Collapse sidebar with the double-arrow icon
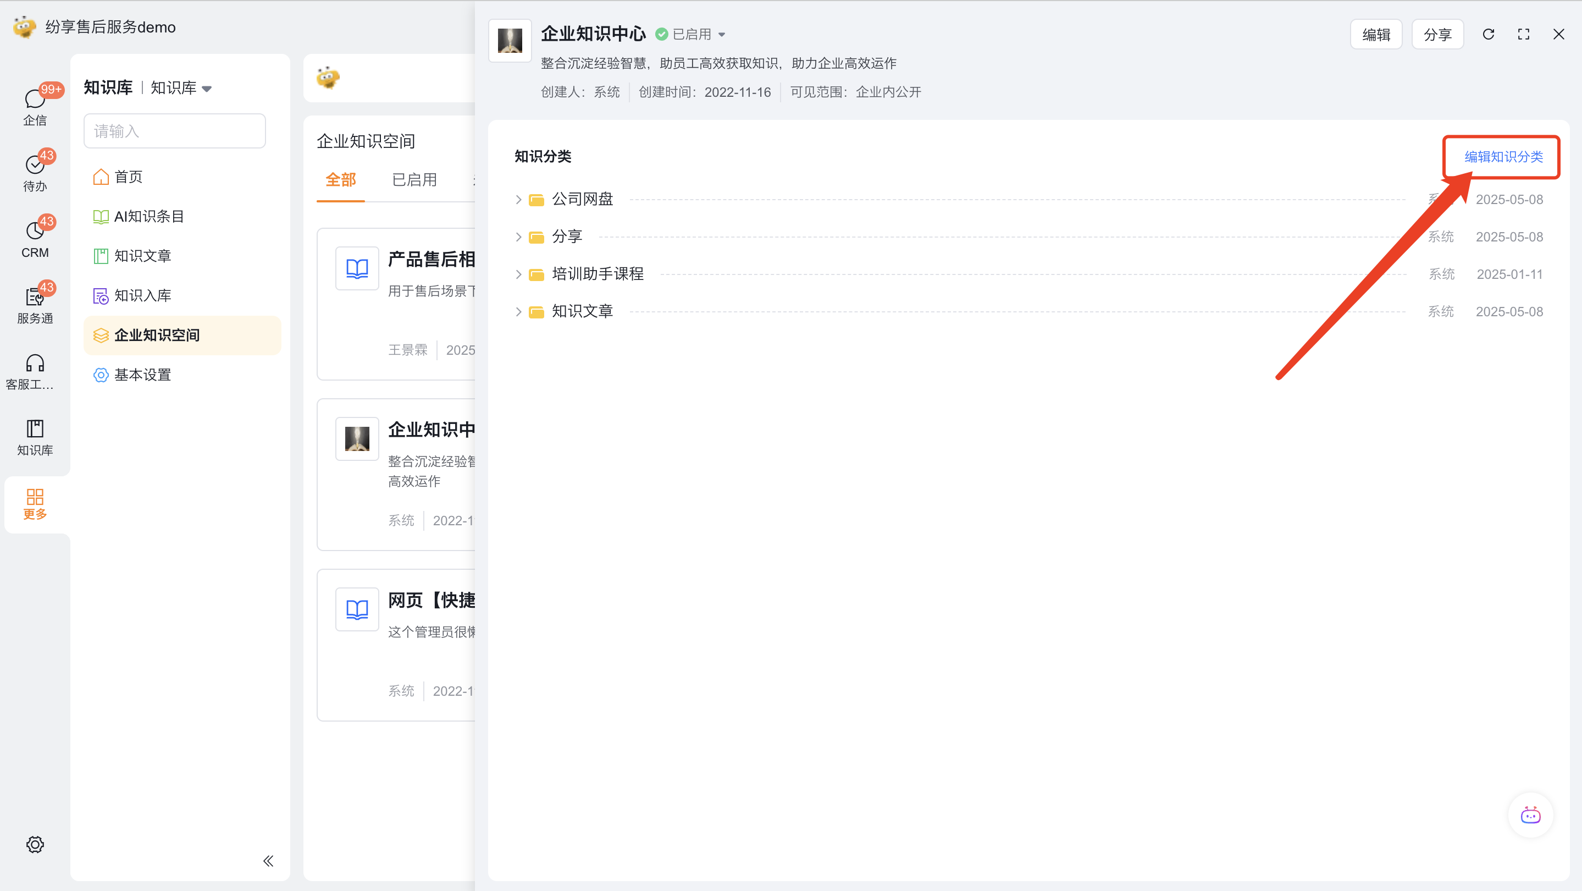Image resolution: width=1582 pixels, height=891 pixels. (268, 861)
